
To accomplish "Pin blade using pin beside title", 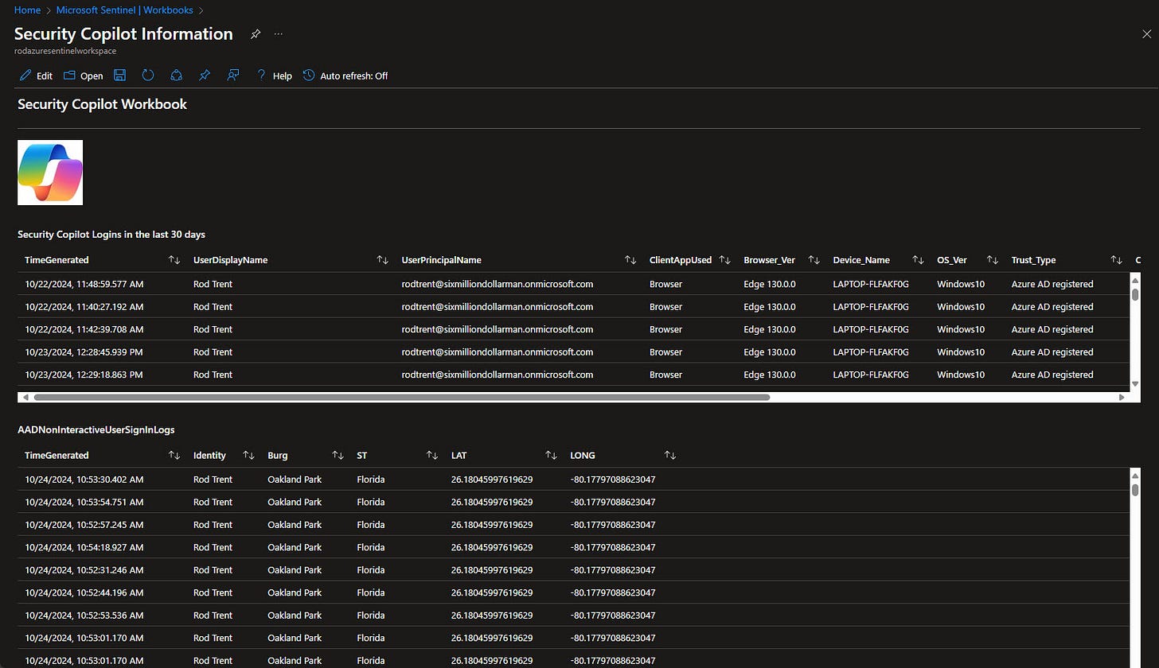I will pyautogui.click(x=256, y=34).
